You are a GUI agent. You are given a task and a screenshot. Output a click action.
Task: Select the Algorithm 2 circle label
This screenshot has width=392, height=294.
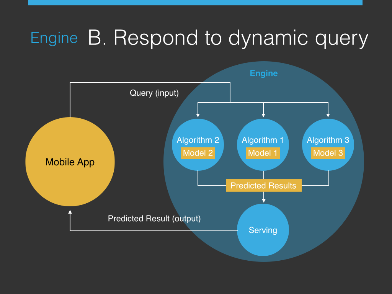198,140
